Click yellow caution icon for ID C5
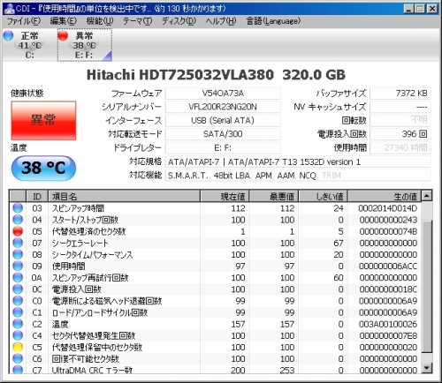Image resolution: width=442 pixels, height=383 pixels. (x=18, y=347)
